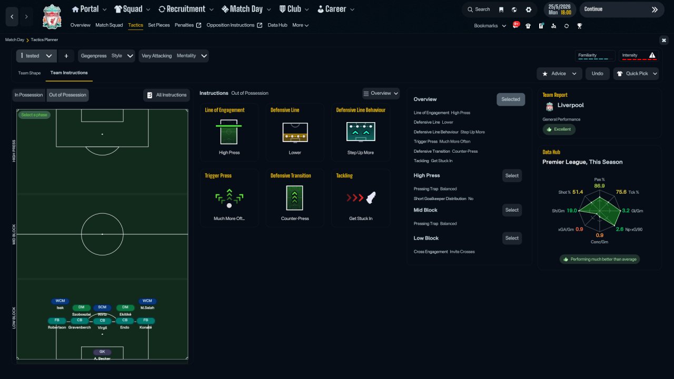This screenshot has width=674, height=379.
Task: Open the settings gear icon
Action: [529, 9]
